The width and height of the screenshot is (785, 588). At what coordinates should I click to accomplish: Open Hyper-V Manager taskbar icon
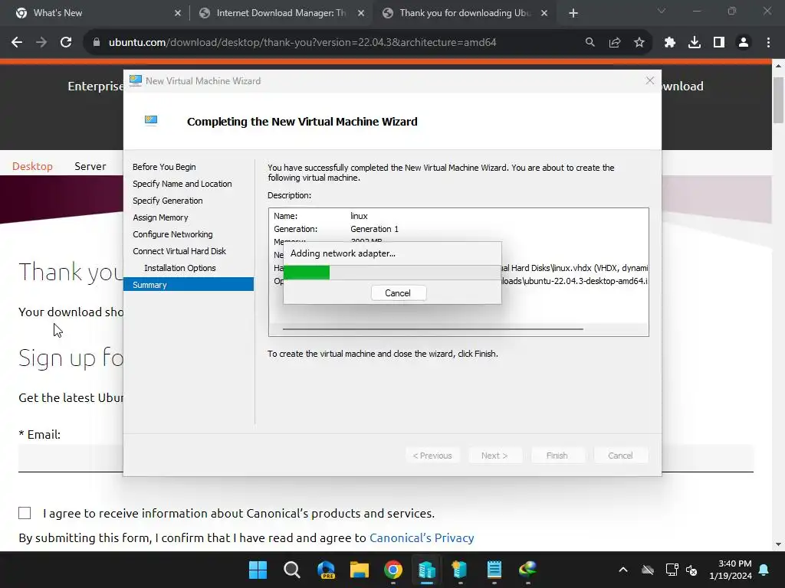(x=427, y=570)
